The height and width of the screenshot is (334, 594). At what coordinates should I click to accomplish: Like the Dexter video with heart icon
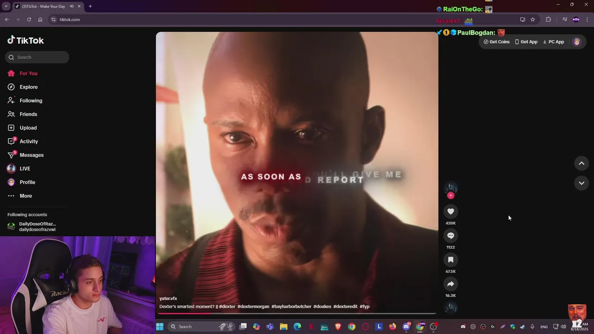[x=451, y=212]
